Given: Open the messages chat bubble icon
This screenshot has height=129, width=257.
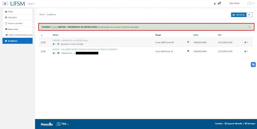Looking at the screenshot, I should tap(219, 4).
